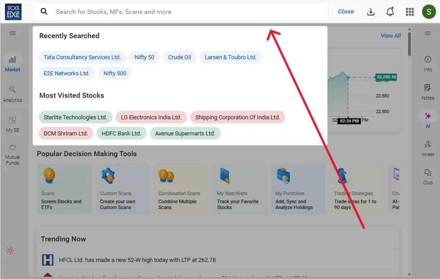
Task: Open the My Portfolios tool card
Action: pyautogui.click(x=298, y=189)
